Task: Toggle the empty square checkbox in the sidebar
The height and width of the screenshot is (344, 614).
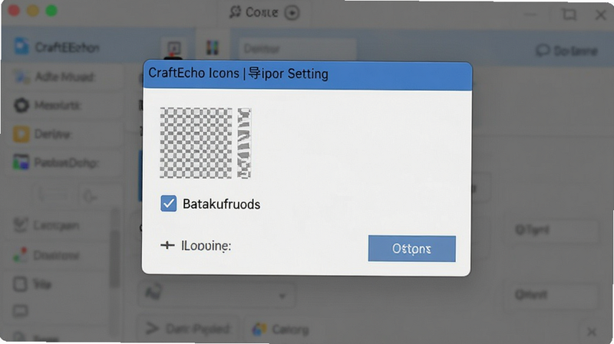Action: 21,284
